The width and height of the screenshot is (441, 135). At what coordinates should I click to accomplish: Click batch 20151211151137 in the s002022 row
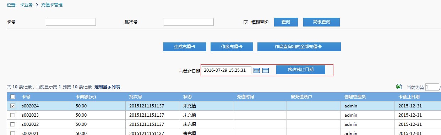tap(147, 124)
